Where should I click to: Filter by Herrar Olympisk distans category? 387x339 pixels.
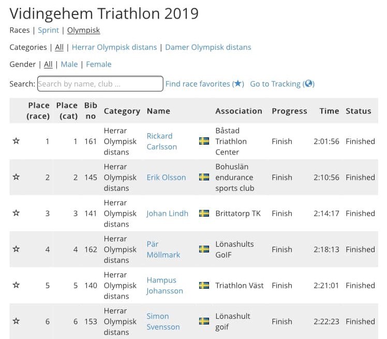pyautogui.click(x=114, y=47)
